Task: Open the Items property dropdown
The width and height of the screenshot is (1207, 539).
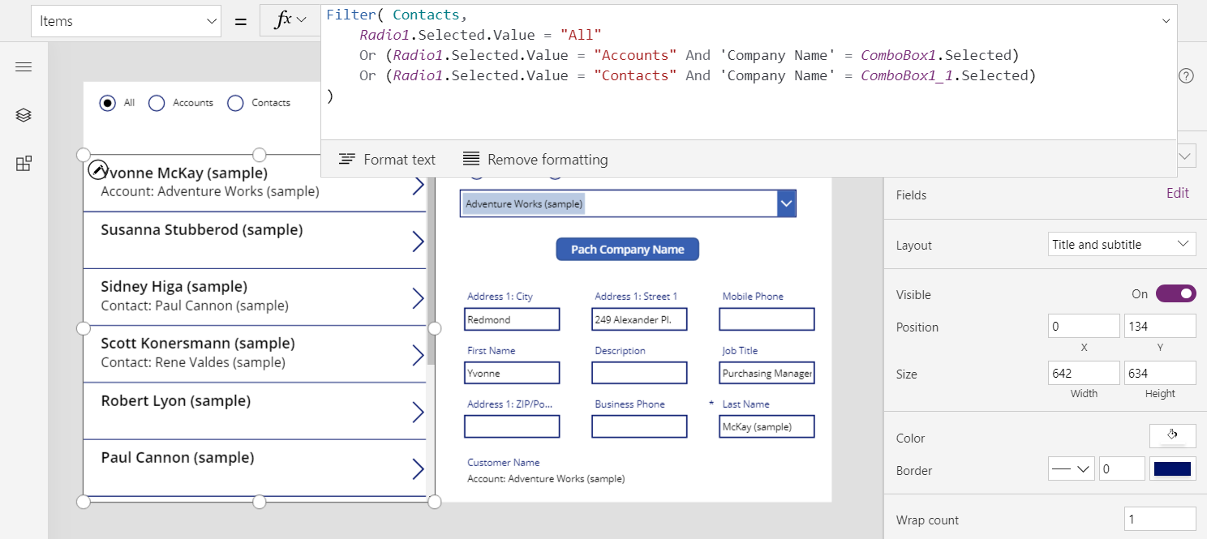Action: (126, 21)
